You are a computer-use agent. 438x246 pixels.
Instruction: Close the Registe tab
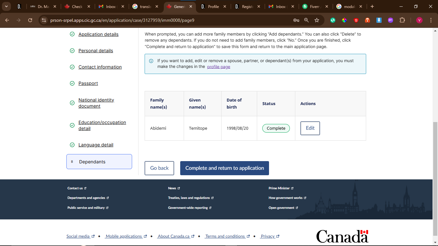pyautogui.click(x=259, y=6)
